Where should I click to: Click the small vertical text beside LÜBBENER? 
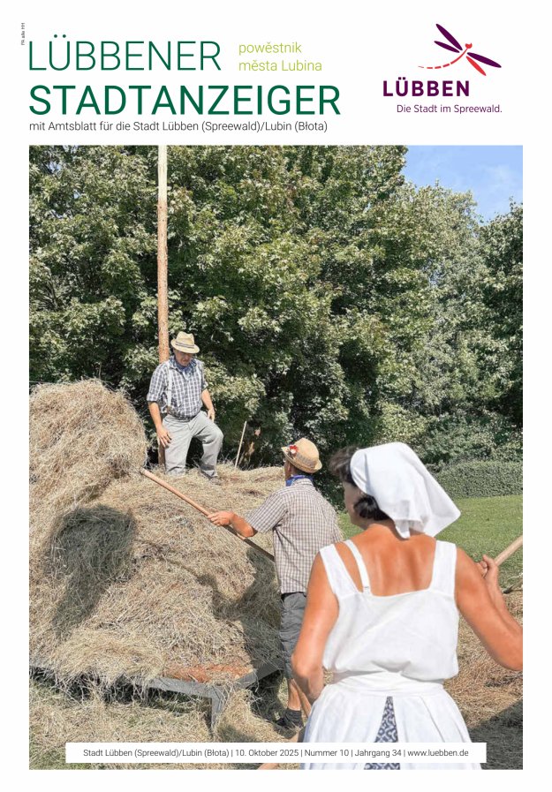click(x=23, y=34)
